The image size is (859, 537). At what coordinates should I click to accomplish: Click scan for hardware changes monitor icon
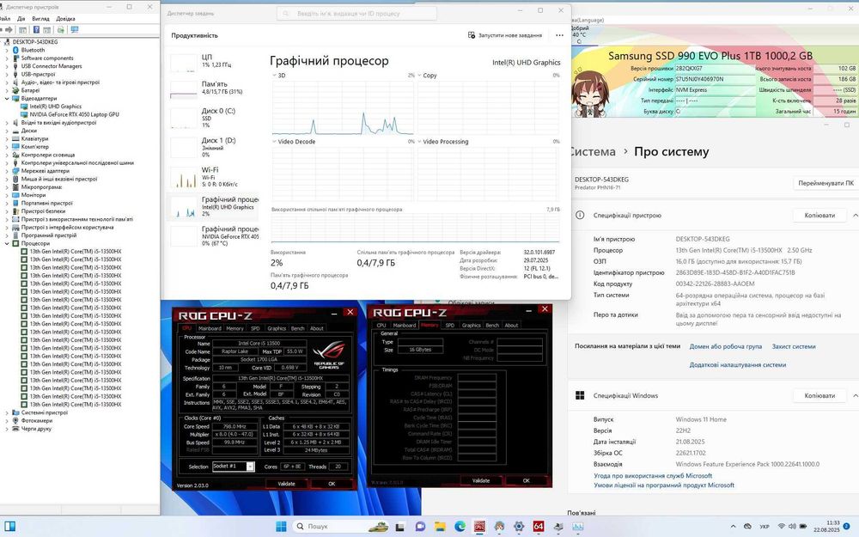pos(74,29)
